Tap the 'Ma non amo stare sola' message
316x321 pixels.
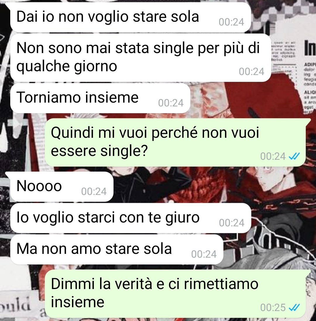coord(117,249)
